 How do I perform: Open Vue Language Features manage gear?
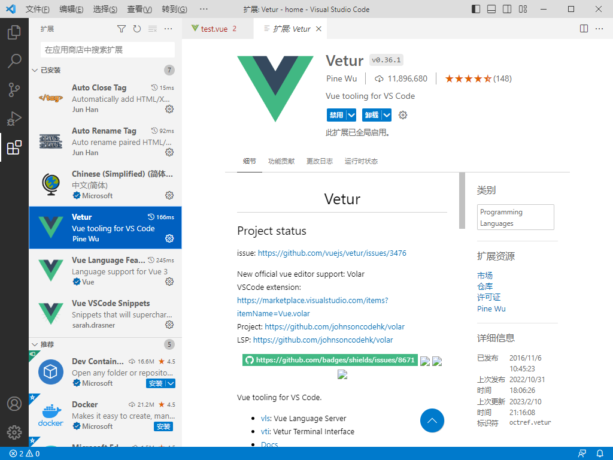[169, 282]
